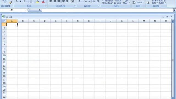This screenshot has height=99, width=176.
Task: Click the Format icon in Cells group
Action: (134, 2)
